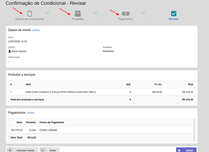209x152 pixels.
Task: Click the money bill icon above Pagamento
Action: tap(126, 14)
